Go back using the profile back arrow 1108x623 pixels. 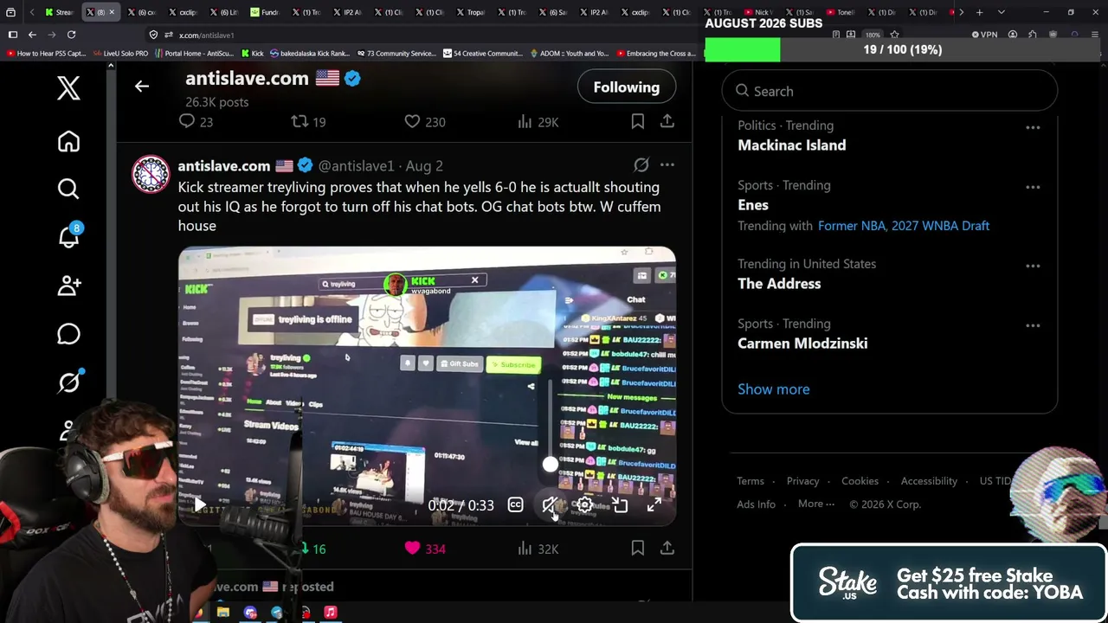point(142,87)
